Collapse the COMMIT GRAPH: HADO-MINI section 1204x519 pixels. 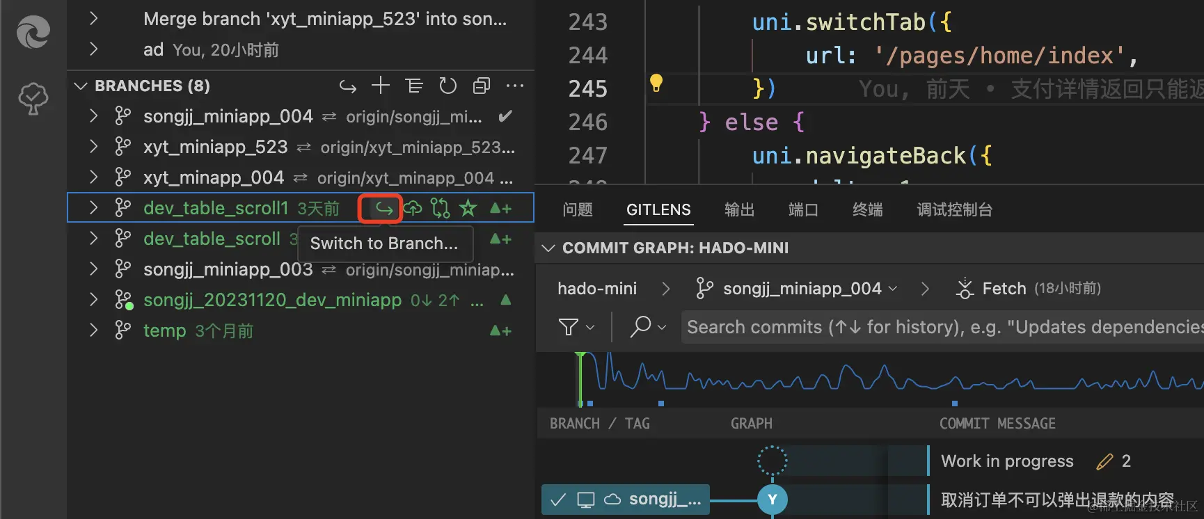tap(548, 248)
